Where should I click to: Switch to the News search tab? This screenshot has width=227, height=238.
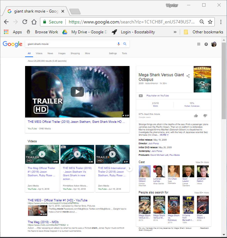pyautogui.click(x=50, y=53)
